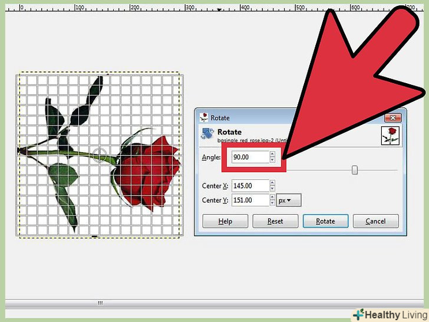Click the rotation center crosshair on canvas
Image resolution: width=429 pixels, height=322 pixels.
click(x=100, y=155)
